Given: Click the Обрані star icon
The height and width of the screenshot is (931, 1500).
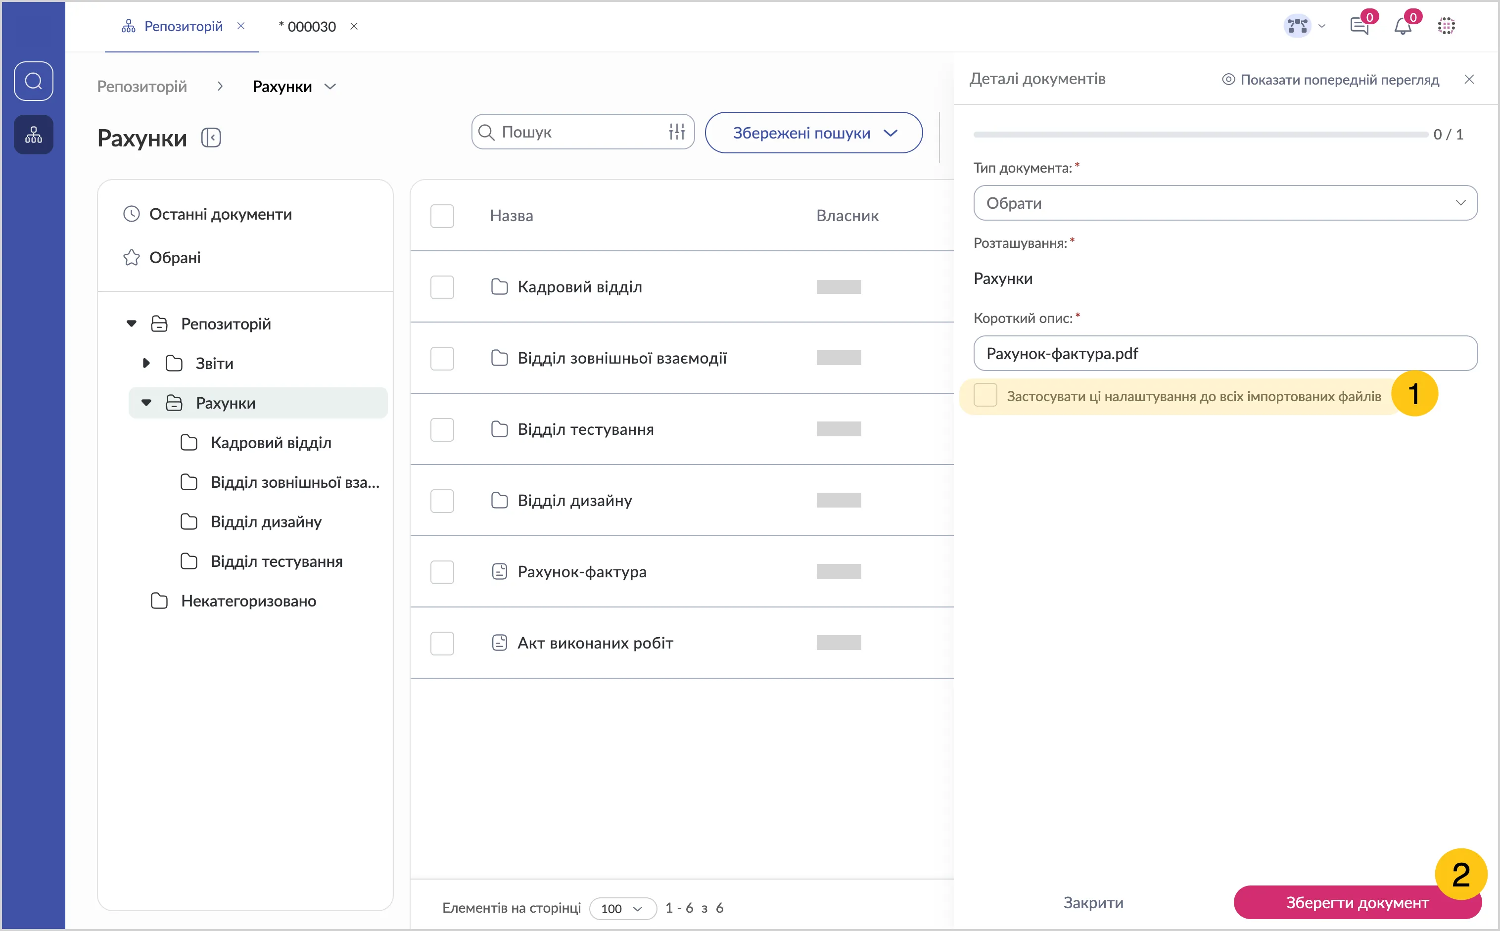Looking at the screenshot, I should click(x=131, y=257).
